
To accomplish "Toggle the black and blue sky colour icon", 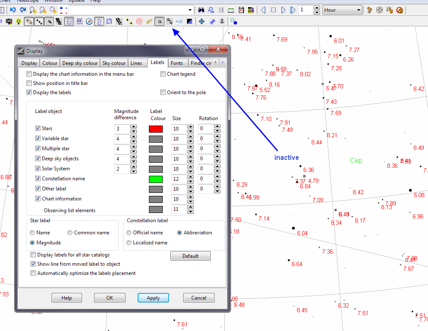I will pyautogui.click(x=190, y=21).
